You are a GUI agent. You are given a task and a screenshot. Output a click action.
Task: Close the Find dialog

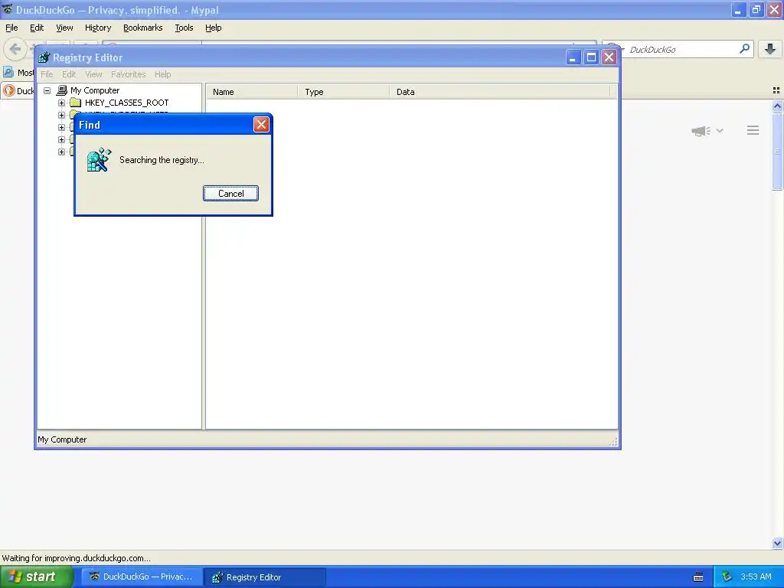(x=261, y=125)
